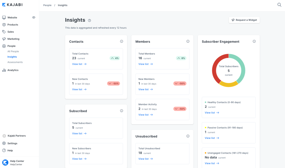
Task: Select the Analytics chart icon
Action: (x=4, y=70)
